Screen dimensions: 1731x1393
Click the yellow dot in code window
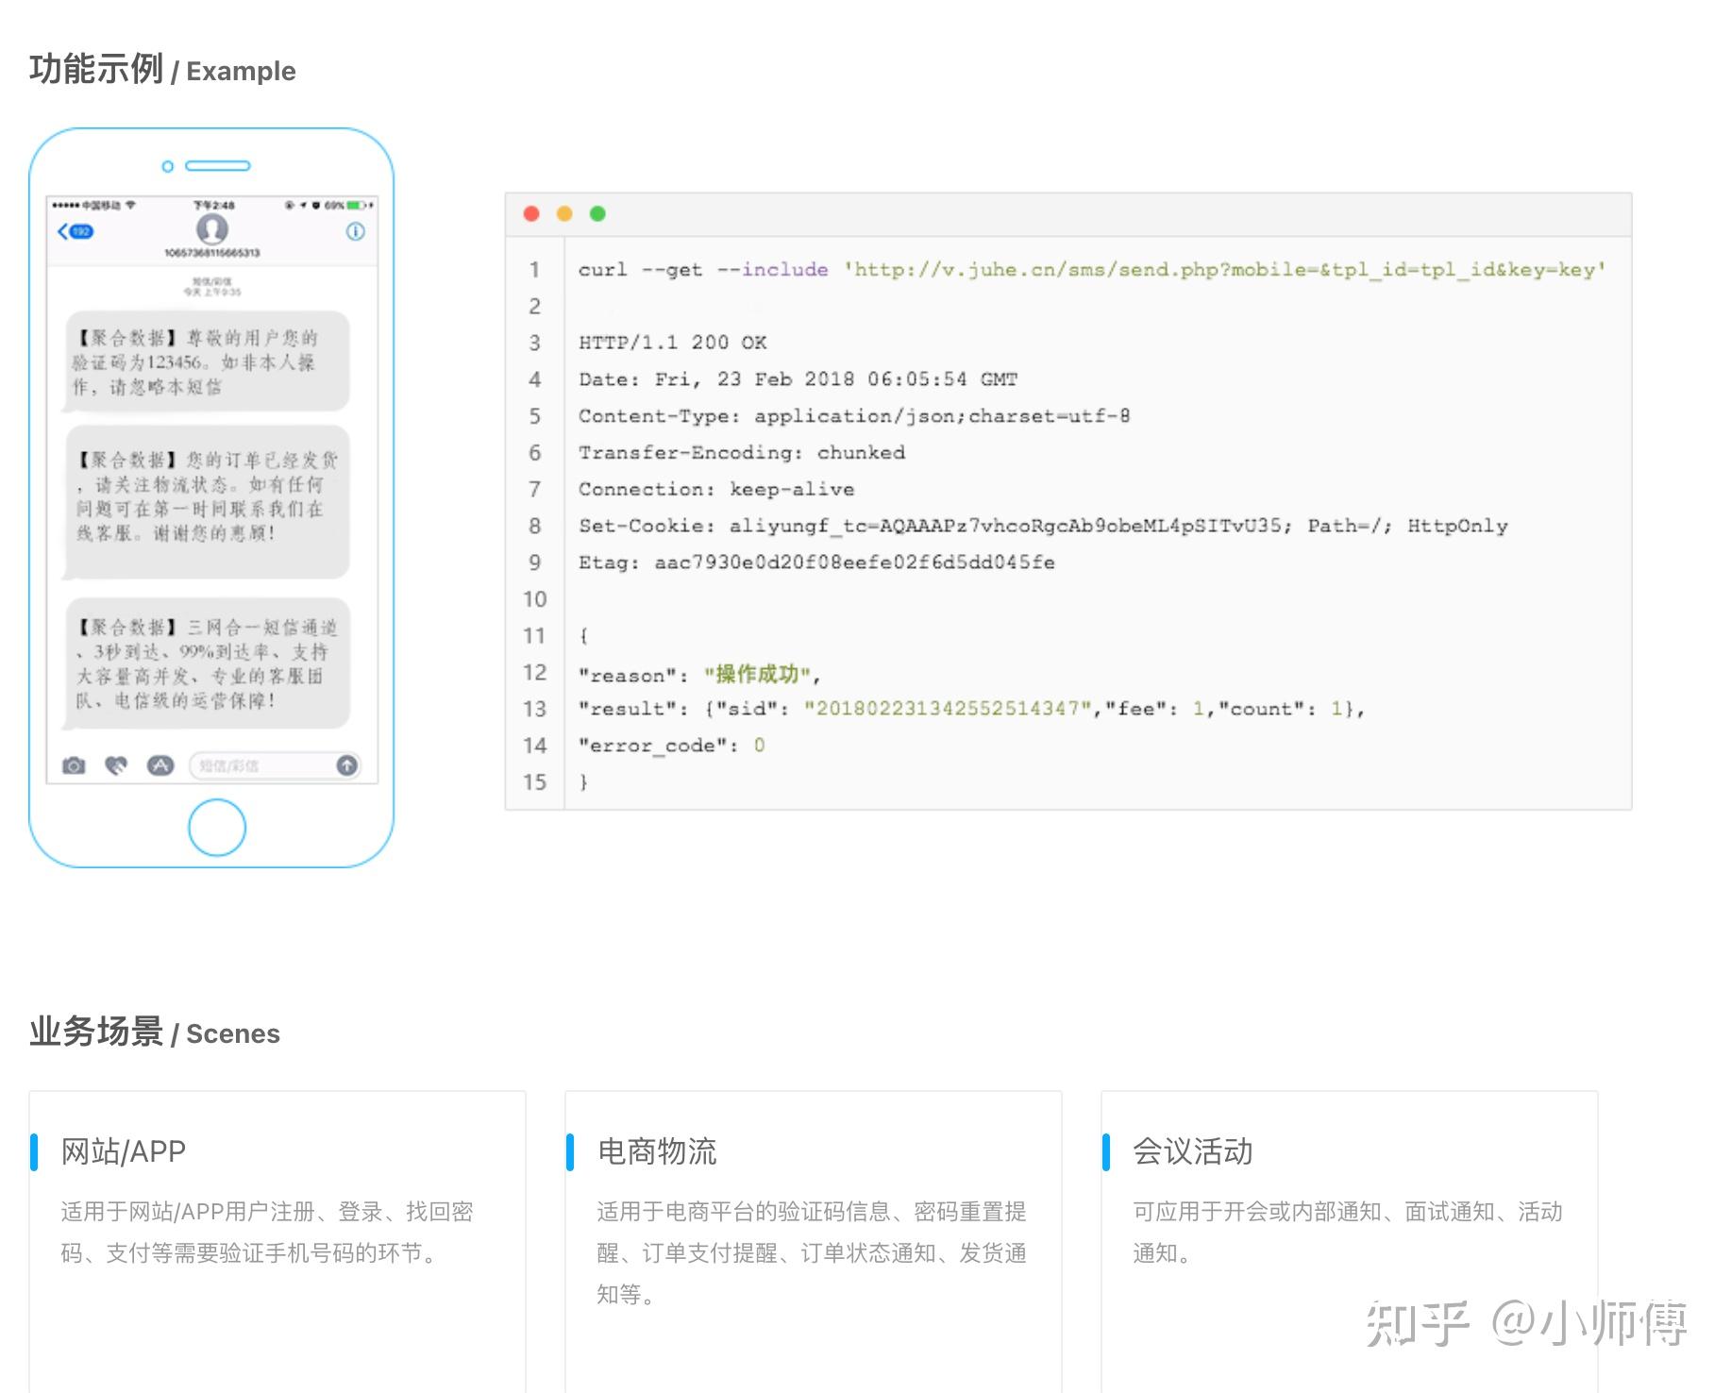564,214
